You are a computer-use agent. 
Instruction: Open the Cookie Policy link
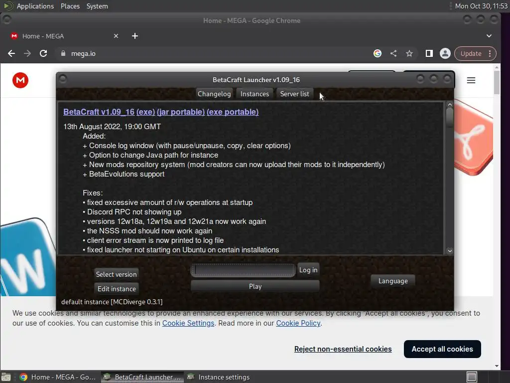(x=298, y=323)
